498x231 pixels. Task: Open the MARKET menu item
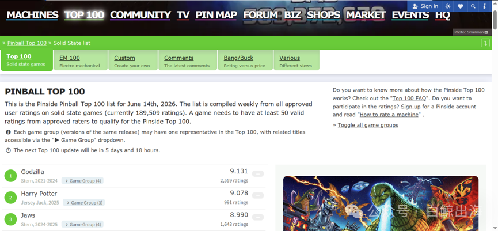coord(366,15)
